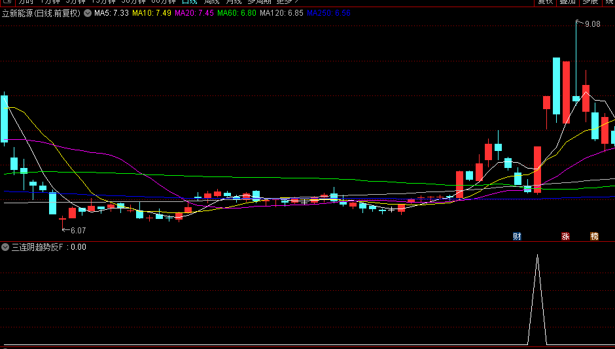Select the yellow MA10: 7.49 label
This screenshot has height=349, width=615.
(152, 13)
